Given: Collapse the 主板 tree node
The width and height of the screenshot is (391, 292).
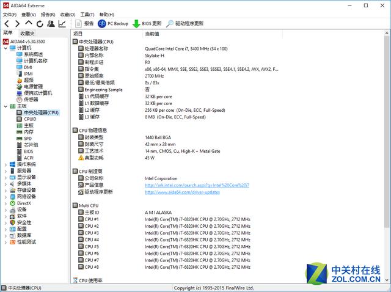Looking at the screenshot, I should pos(5,106).
